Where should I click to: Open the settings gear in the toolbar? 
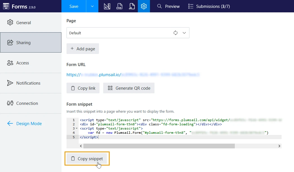pyautogui.click(x=144, y=6)
